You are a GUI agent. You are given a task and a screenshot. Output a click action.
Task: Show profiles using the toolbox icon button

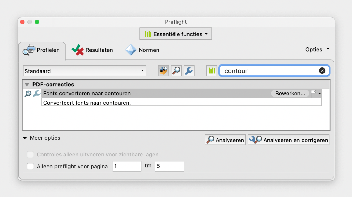click(163, 71)
